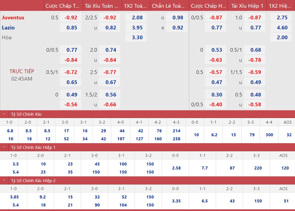Select first-half Lazio win odds 4.60
The height and width of the screenshot is (211, 295).
click(282, 27)
